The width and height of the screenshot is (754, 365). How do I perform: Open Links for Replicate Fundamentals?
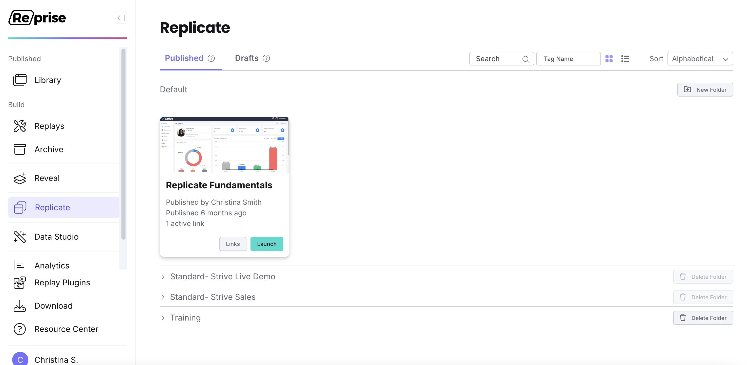pyautogui.click(x=233, y=244)
